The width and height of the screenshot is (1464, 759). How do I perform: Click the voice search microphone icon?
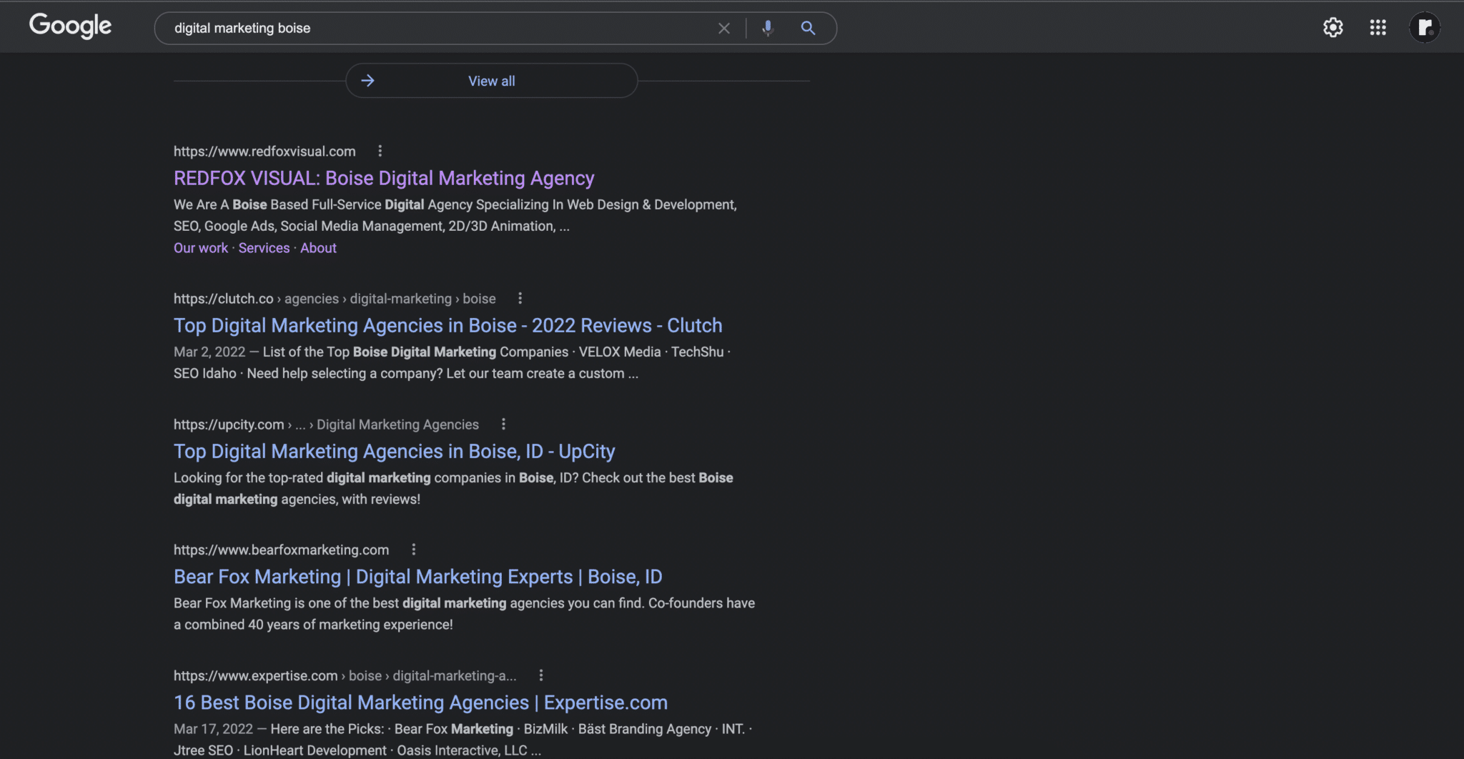tap(767, 28)
